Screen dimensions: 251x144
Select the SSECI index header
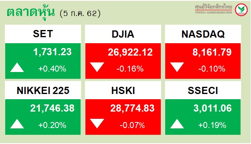pos(203,90)
